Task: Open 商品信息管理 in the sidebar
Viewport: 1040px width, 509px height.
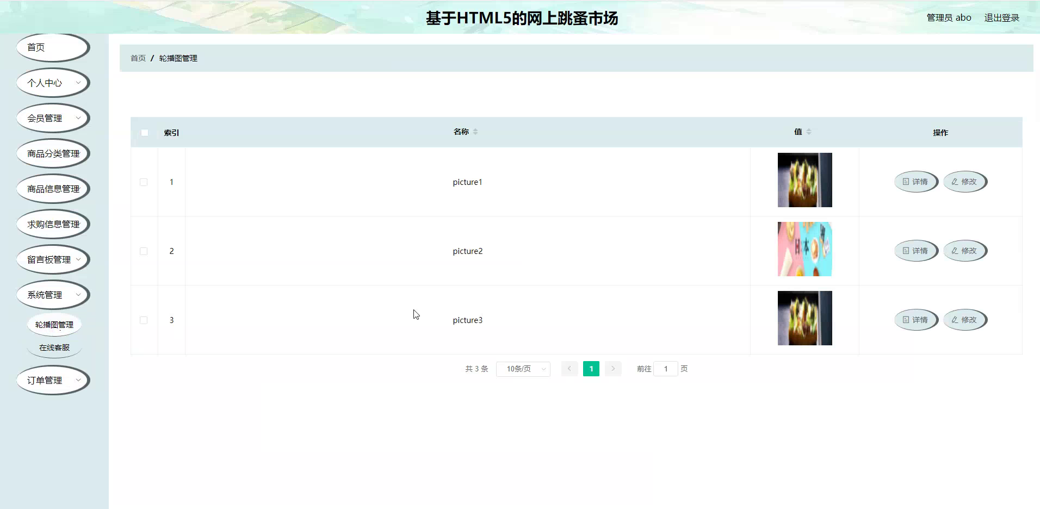Action: click(x=53, y=189)
